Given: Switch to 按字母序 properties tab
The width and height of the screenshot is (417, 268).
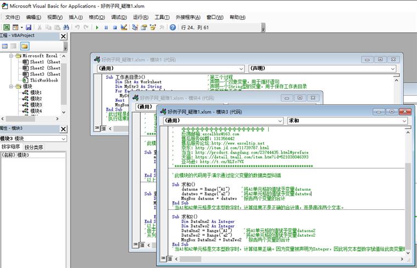Looking at the screenshot, I should tap(11, 147).
